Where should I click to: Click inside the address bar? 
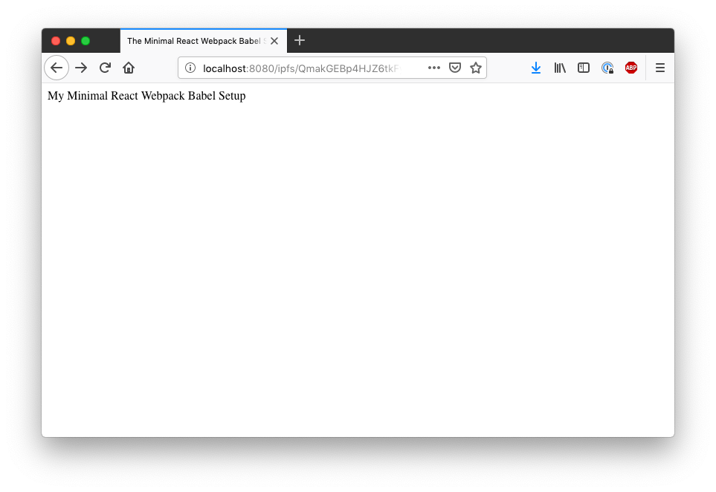click(312, 68)
